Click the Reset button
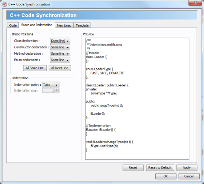This screenshot has height=184, width=204. (x=133, y=168)
